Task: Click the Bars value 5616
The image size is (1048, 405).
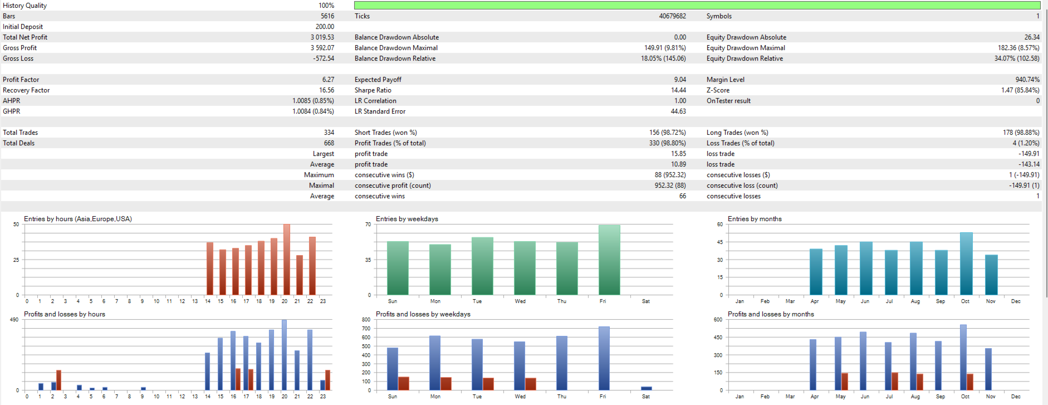Action: click(x=327, y=16)
